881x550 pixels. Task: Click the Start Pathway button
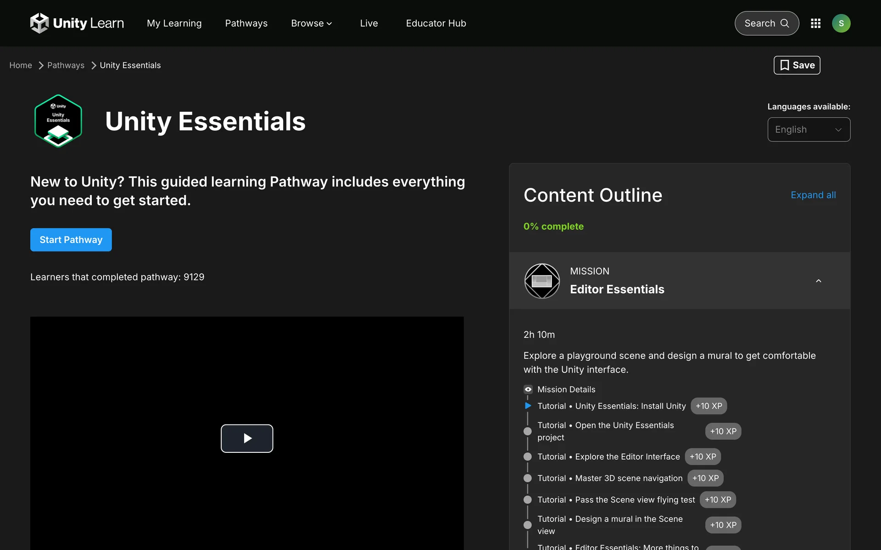click(71, 240)
